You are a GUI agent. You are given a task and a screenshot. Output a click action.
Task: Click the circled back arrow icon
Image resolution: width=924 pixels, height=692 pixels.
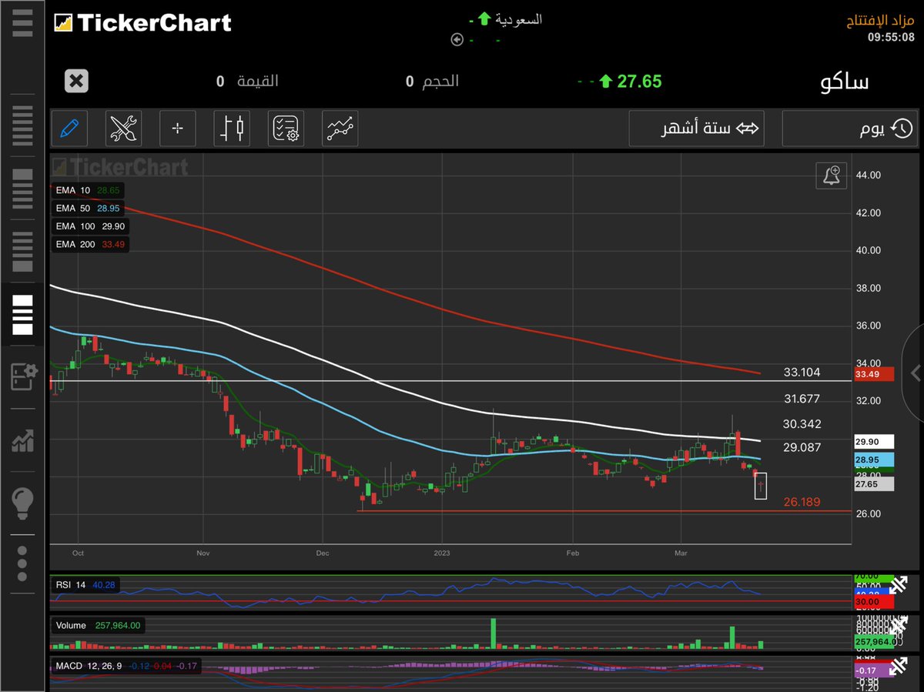[x=457, y=40]
